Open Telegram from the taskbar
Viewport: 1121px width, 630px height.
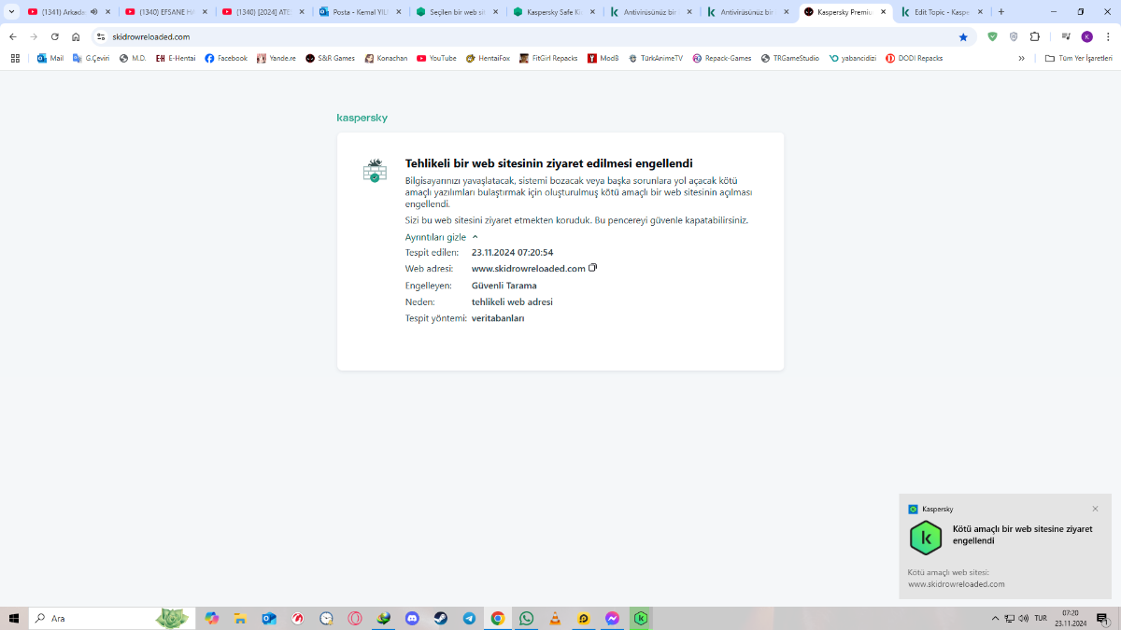[x=469, y=618]
